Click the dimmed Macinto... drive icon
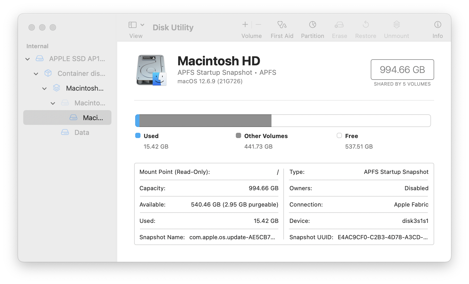The width and height of the screenshot is (469, 284). pyautogui.click(x=65, y=103)
